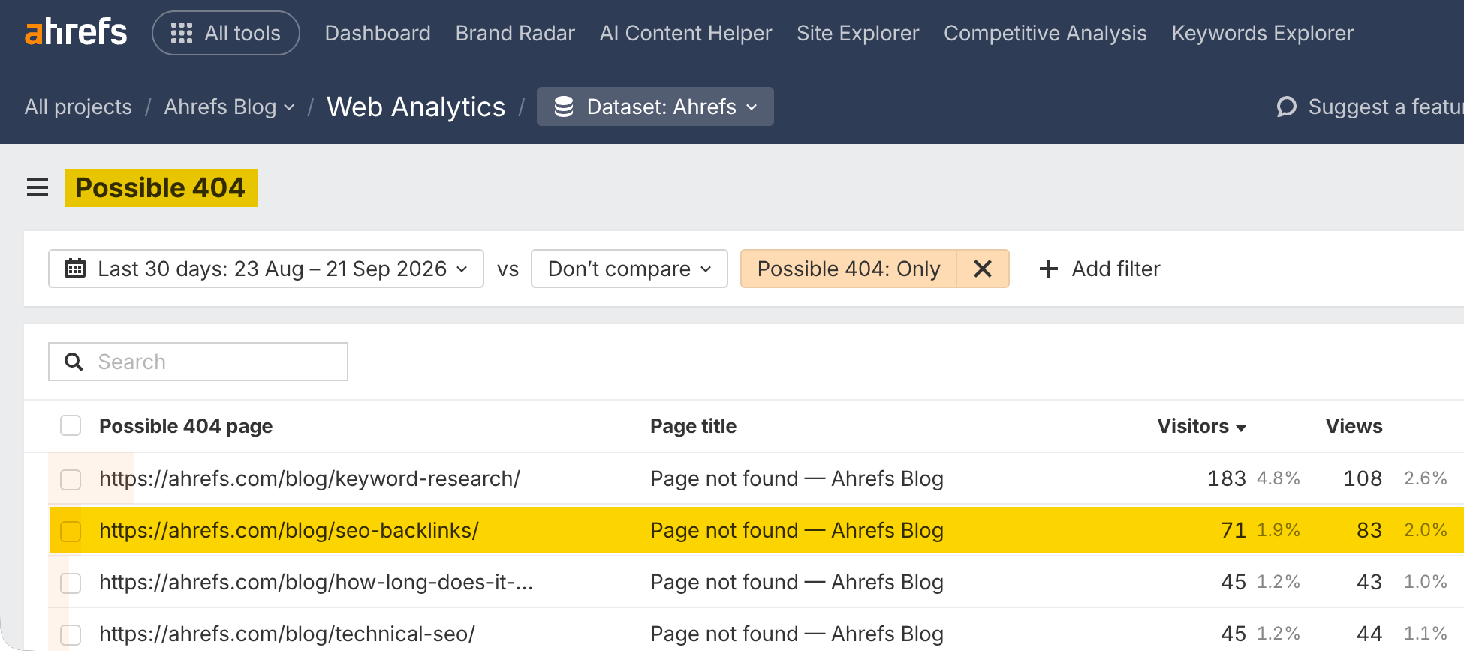Open the Dataset: Ahrefs dropdown
The width and height of the screenshot is (1464, 651).
655,106
